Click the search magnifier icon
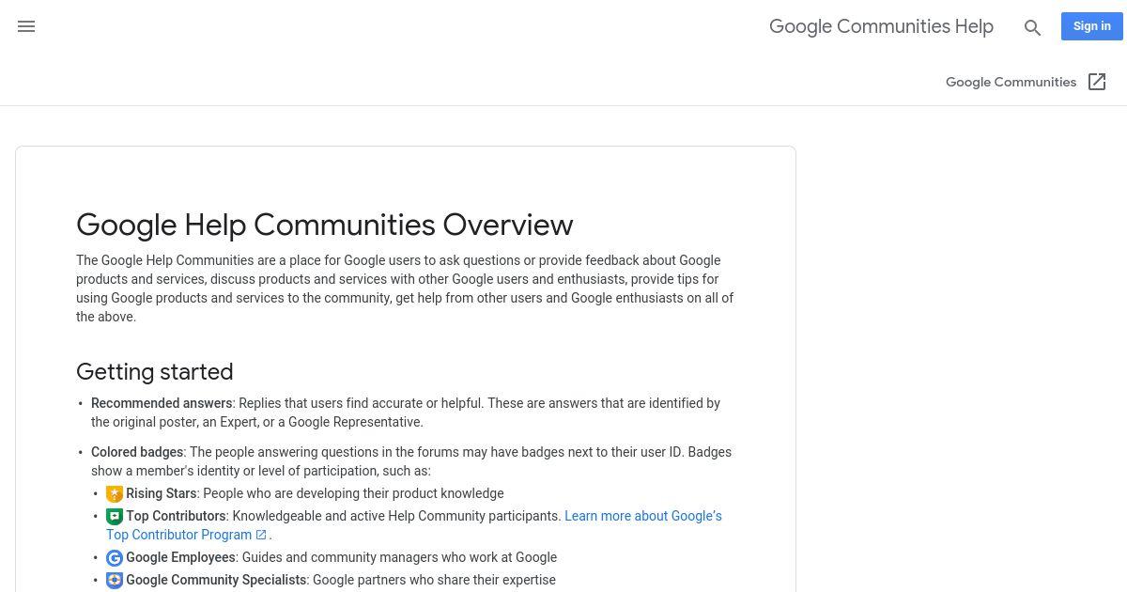1127x592 pixels. click(1032, 28)
